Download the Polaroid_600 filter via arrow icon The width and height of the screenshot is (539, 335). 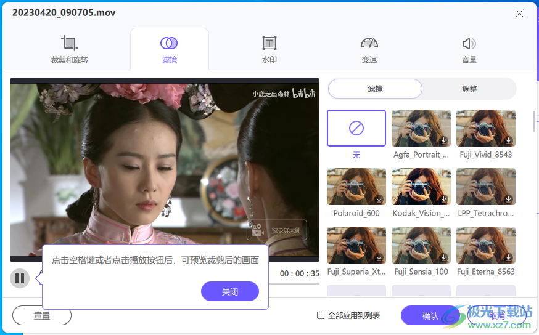tap(379, 199)
